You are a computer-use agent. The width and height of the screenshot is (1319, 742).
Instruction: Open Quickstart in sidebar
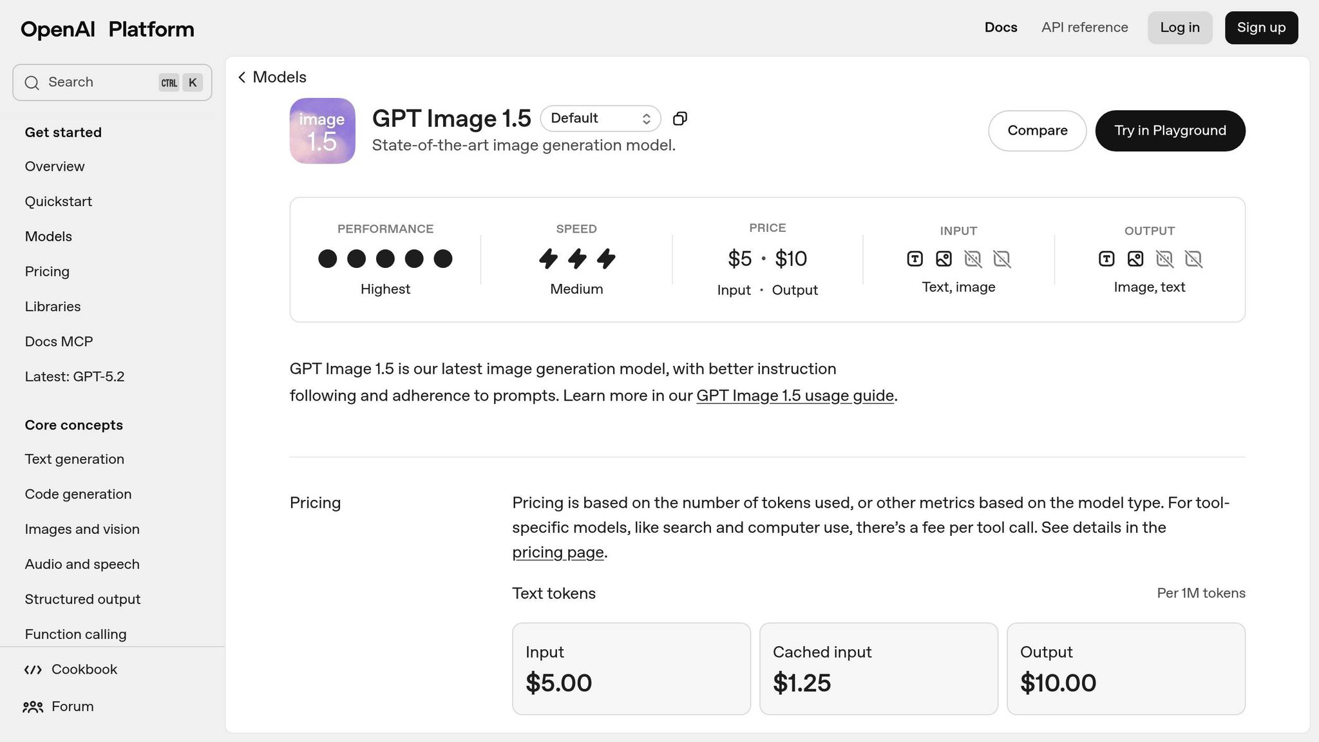tap(59, 202)
